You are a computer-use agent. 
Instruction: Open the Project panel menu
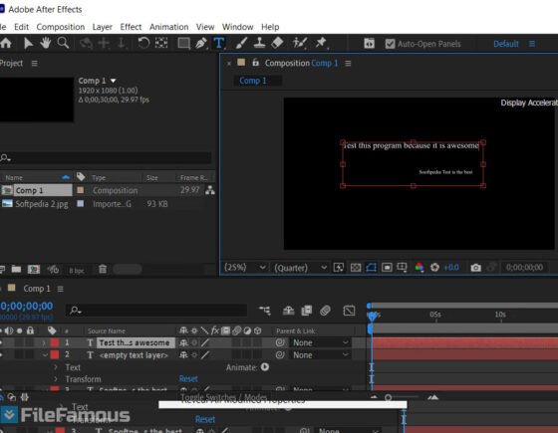point(35,64)
